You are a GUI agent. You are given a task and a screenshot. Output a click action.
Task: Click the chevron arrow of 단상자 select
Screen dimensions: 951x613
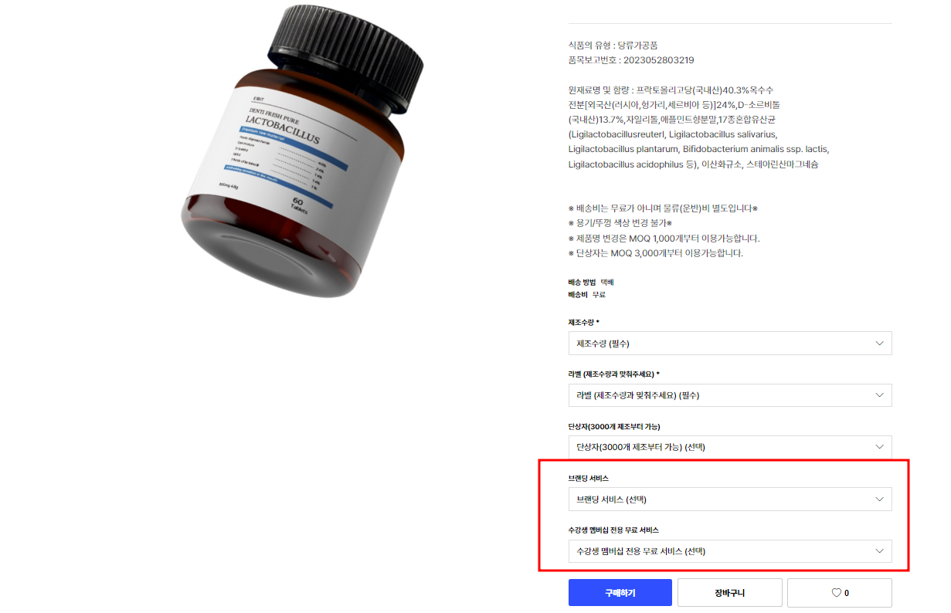coord(879,447)
